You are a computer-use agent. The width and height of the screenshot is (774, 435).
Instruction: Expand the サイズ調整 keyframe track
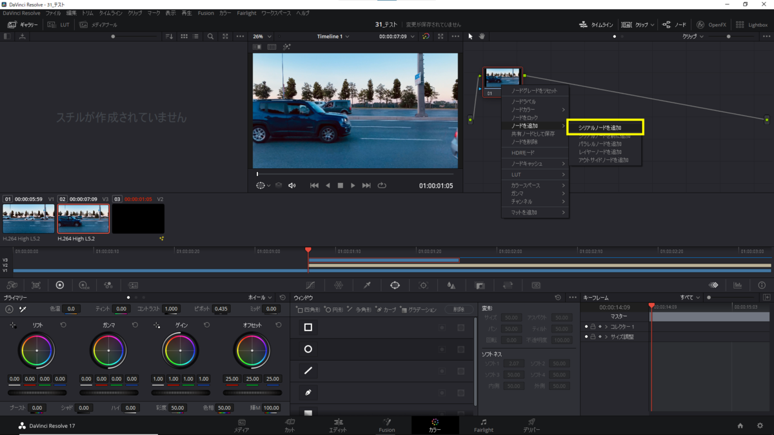tap(606, 337)
